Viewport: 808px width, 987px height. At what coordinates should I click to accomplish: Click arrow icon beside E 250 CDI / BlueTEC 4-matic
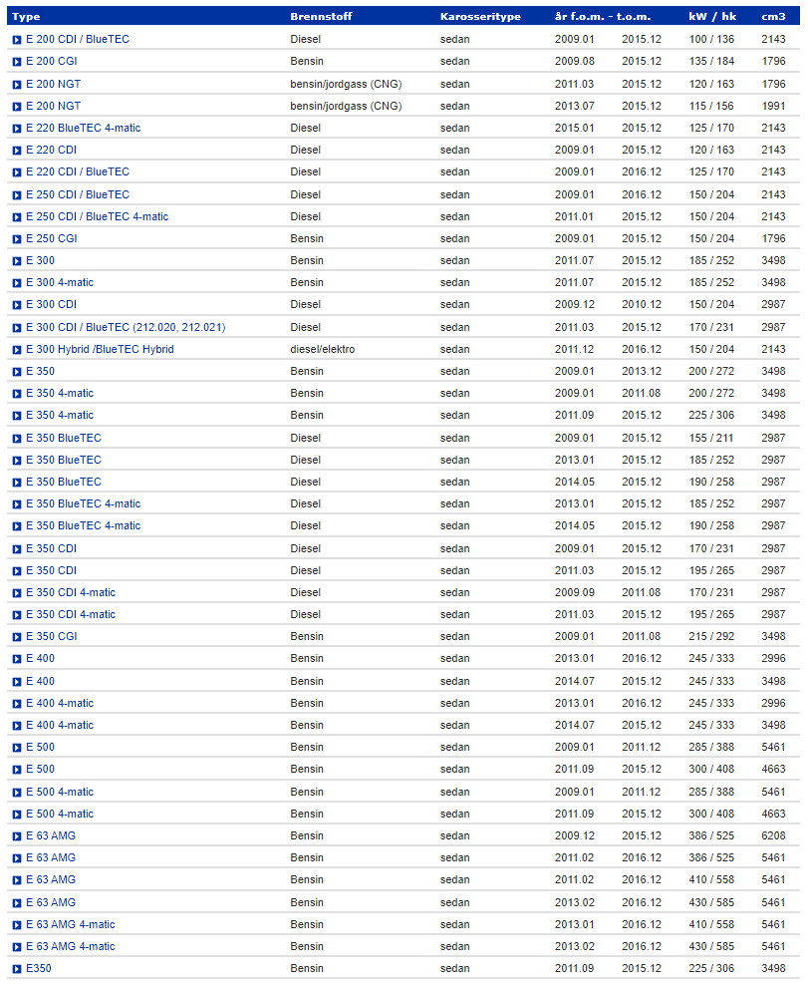click(x=17, y=217)
